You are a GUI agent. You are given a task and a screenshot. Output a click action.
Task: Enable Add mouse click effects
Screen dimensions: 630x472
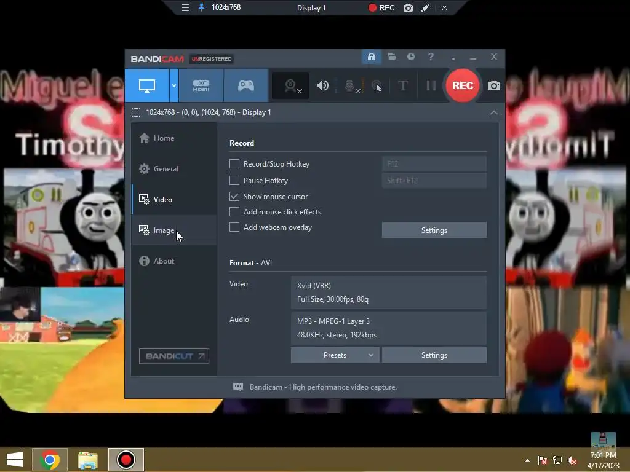(234, 212)
